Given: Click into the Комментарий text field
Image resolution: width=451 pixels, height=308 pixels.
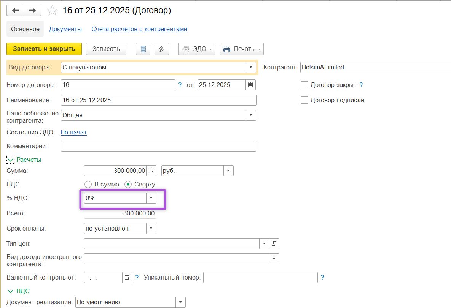Looking at the screenshot, I should (158, 146).
